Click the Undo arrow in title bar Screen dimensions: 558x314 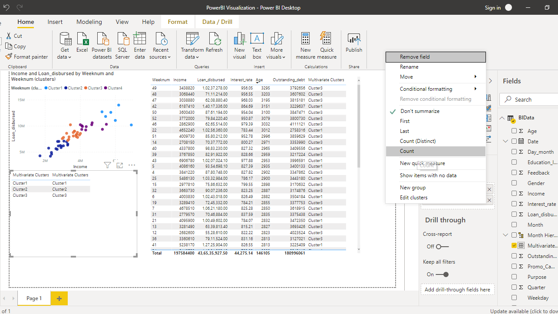[x=6, y=7]
